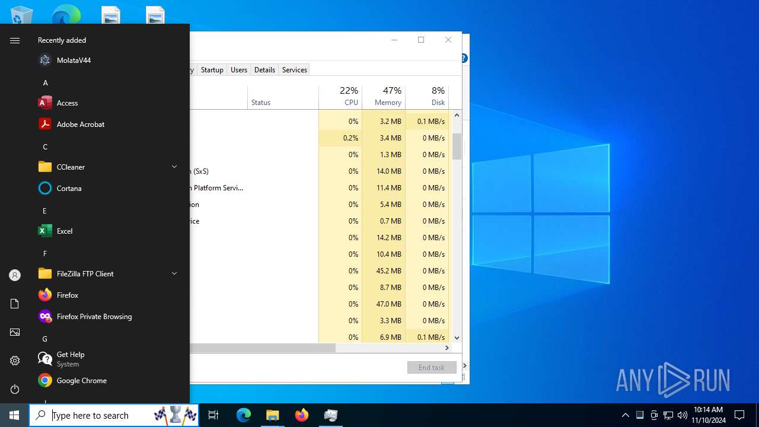Open Get Help app
The image size is (759, 427).
click(x=109, y=359)
